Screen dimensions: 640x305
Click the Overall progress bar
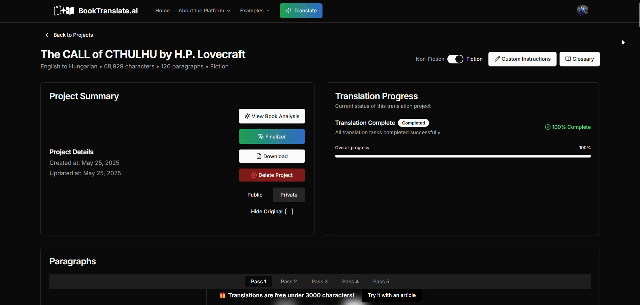coord(463,156)
